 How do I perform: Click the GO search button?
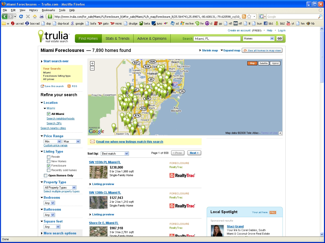click(x=280, y=38)
